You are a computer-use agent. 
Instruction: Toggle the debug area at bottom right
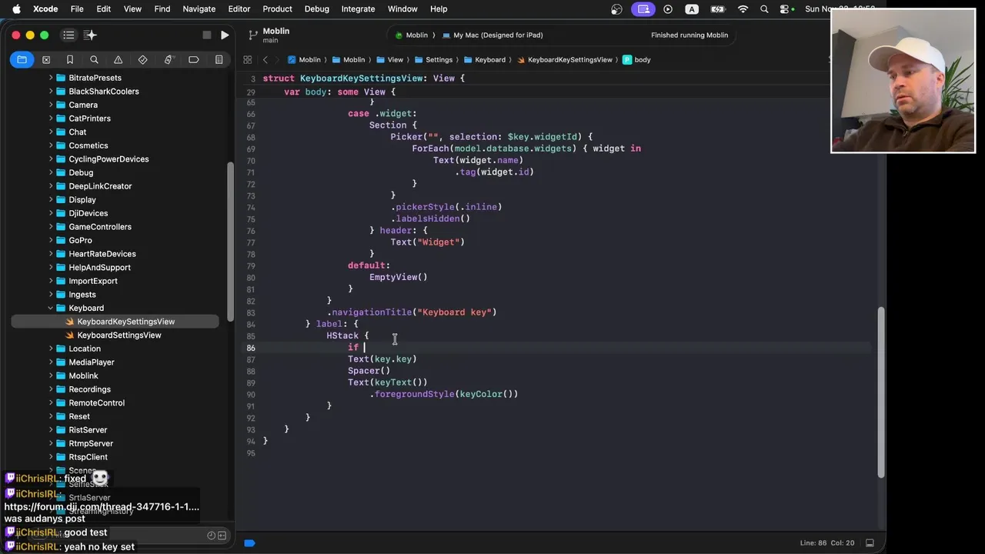[x=870, y=542]
